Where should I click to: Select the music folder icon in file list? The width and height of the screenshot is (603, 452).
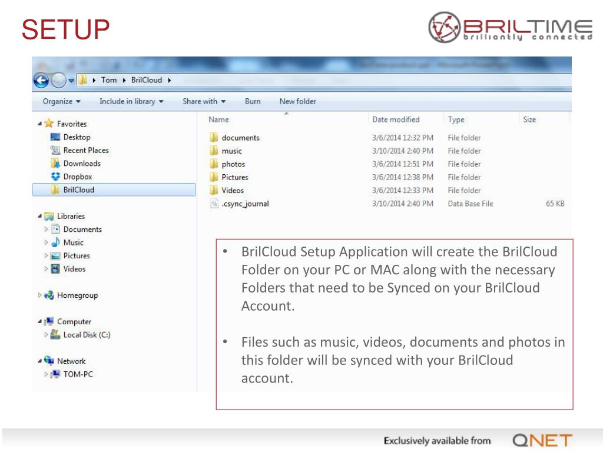(214, 151)
